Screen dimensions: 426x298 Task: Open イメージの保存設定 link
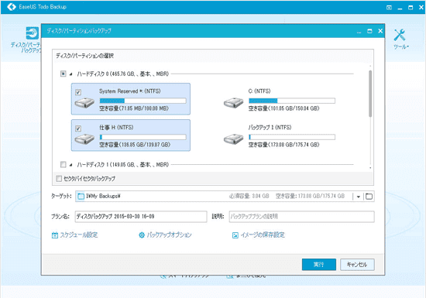click(x=263, y=235)
